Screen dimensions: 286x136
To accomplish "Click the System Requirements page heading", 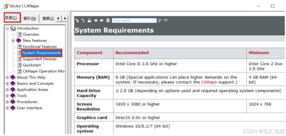I will (114, 30).
